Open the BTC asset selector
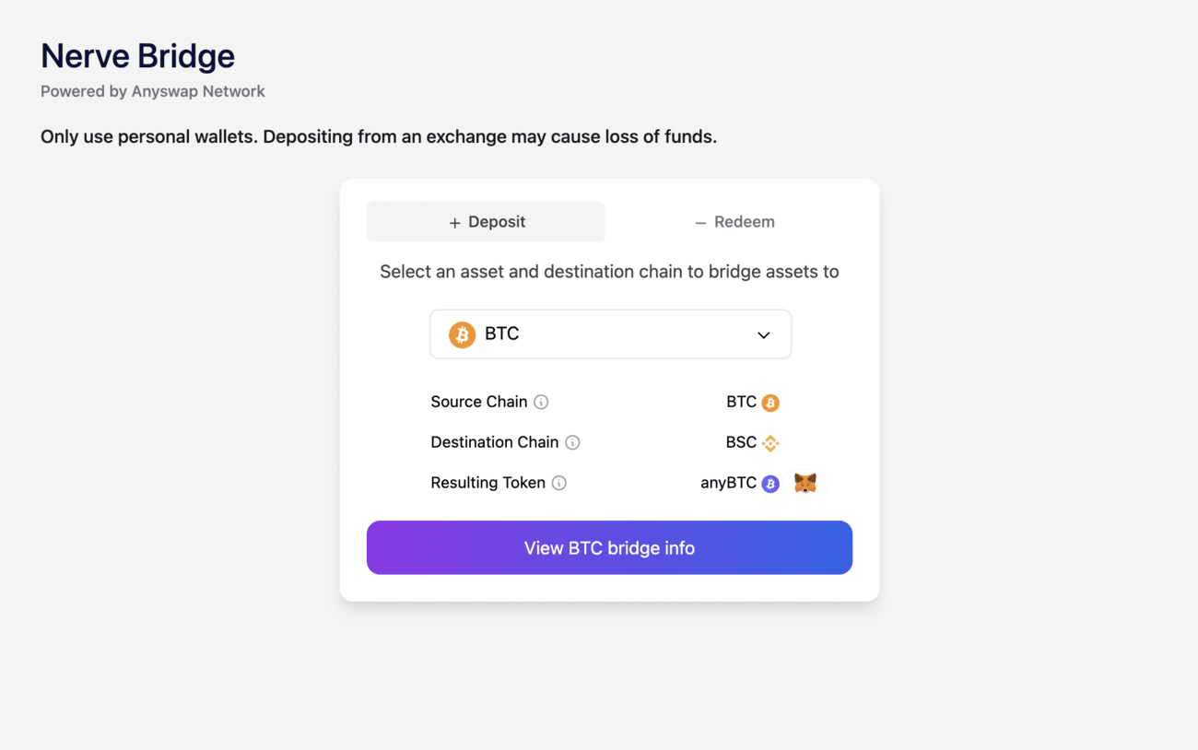Image resolution: width=1198 pixels, height=750 pixels. 610,334
